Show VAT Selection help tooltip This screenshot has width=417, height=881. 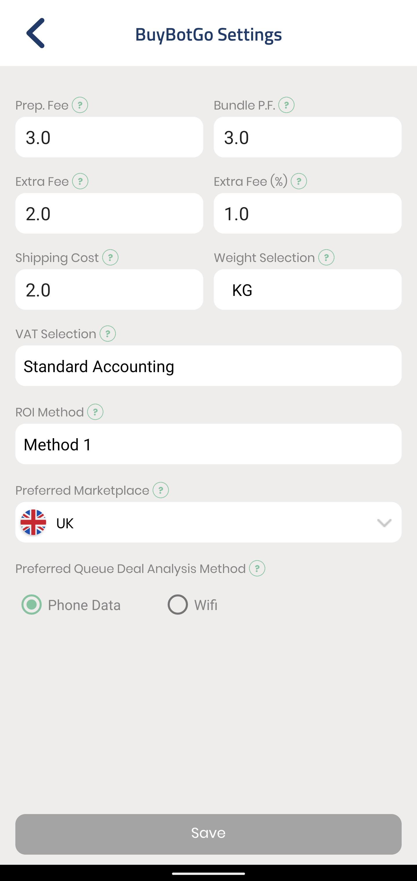108,334
